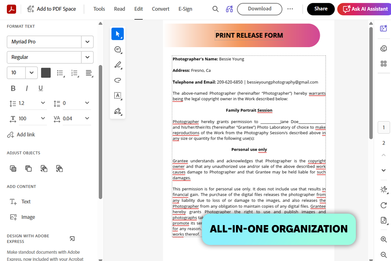
Task: Open the dark gray text color swatch
Action: 46,73
